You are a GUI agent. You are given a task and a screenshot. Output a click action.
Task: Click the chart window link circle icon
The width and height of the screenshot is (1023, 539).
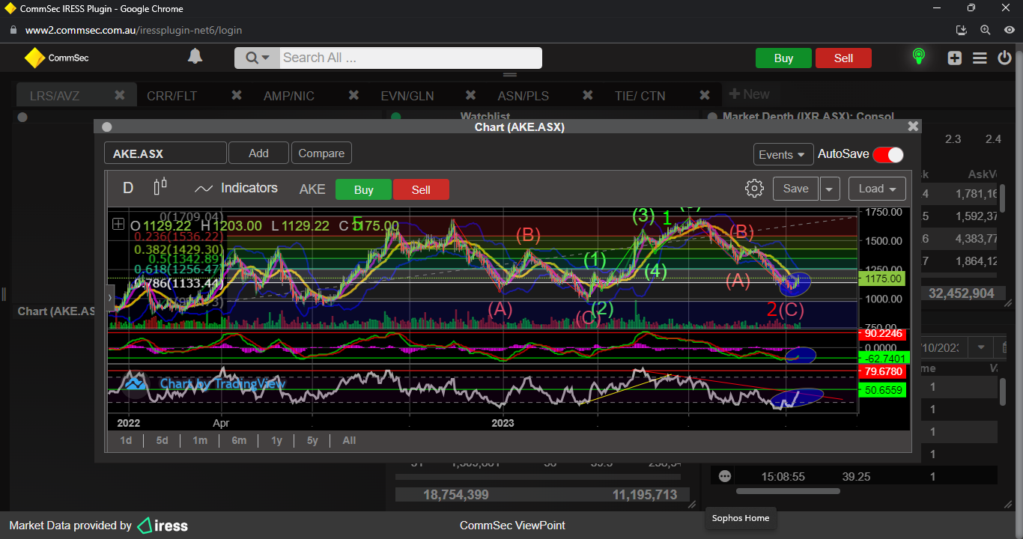tap(107, 127)
